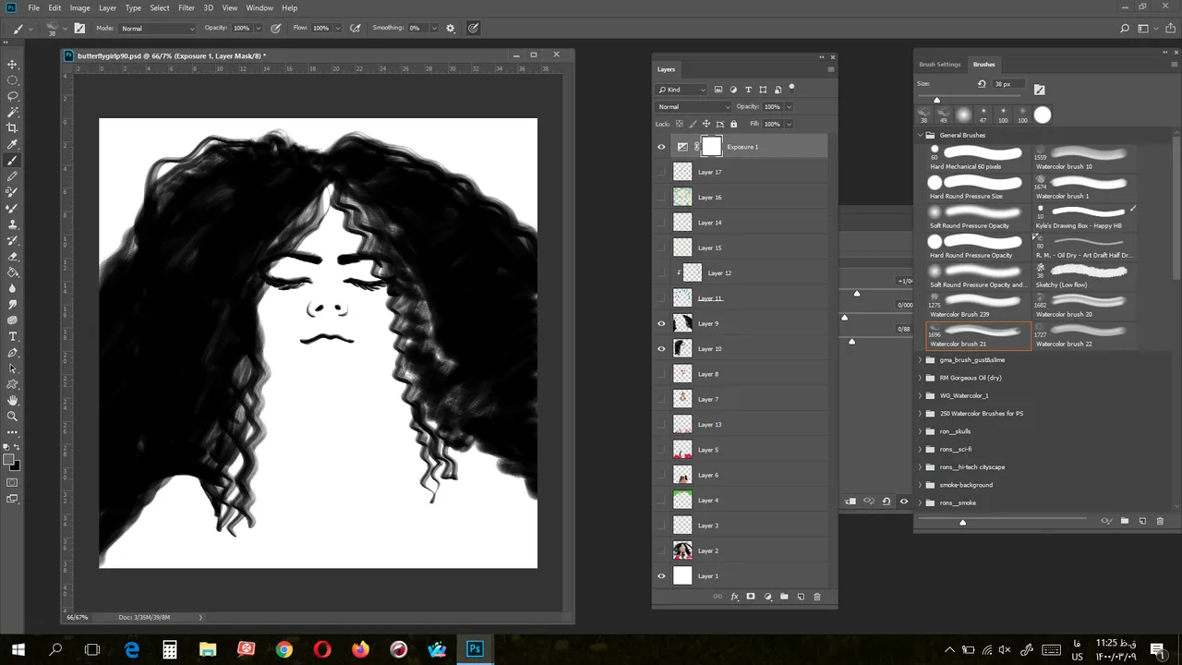Viewport: 1182px width, 665px height.
Task: Click the brush thumbnail zoom slider
Action: tap(962, 522)
